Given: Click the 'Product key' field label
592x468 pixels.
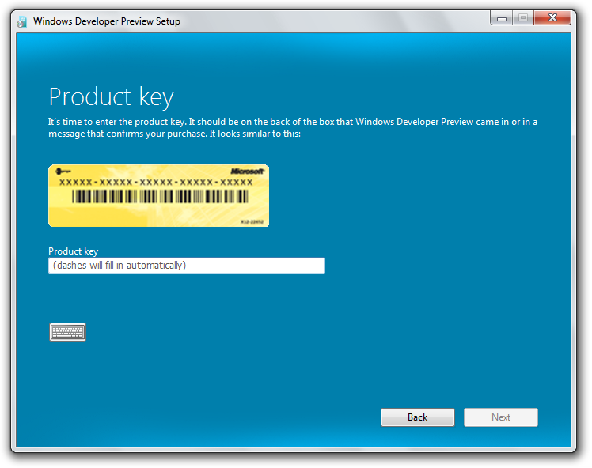Looking at the screenshot, I should click(x=74, y=251).
